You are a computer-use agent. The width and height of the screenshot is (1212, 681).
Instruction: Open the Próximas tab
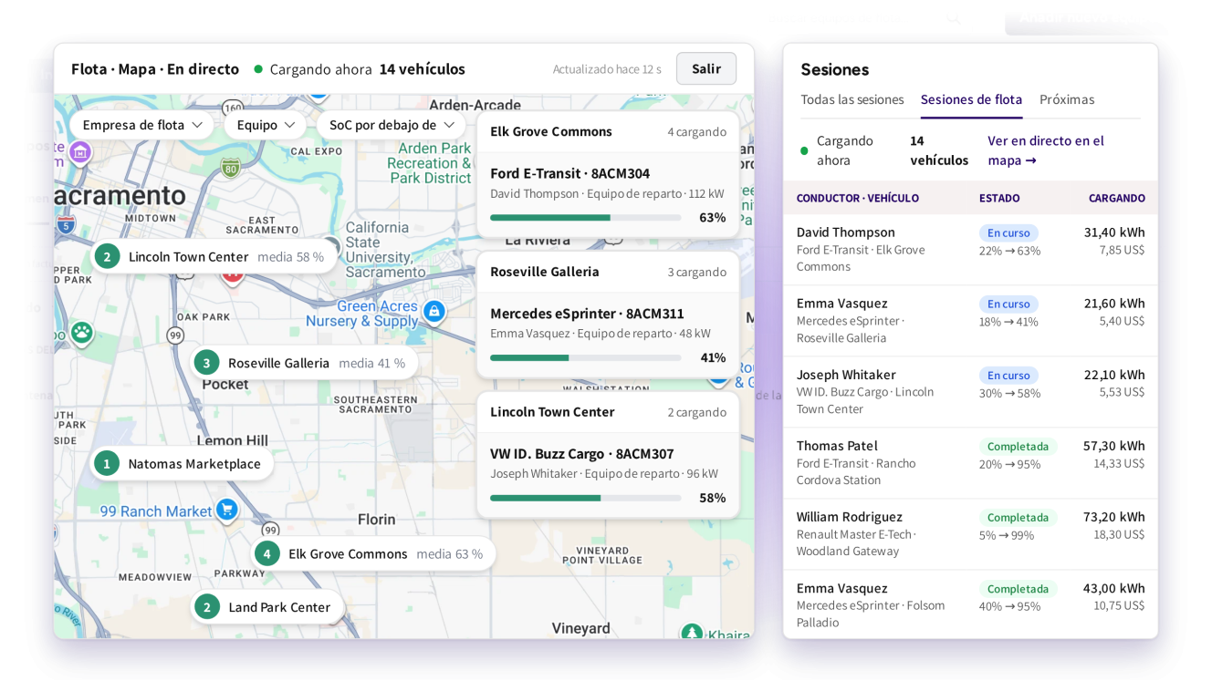(x=1067, y=99)
